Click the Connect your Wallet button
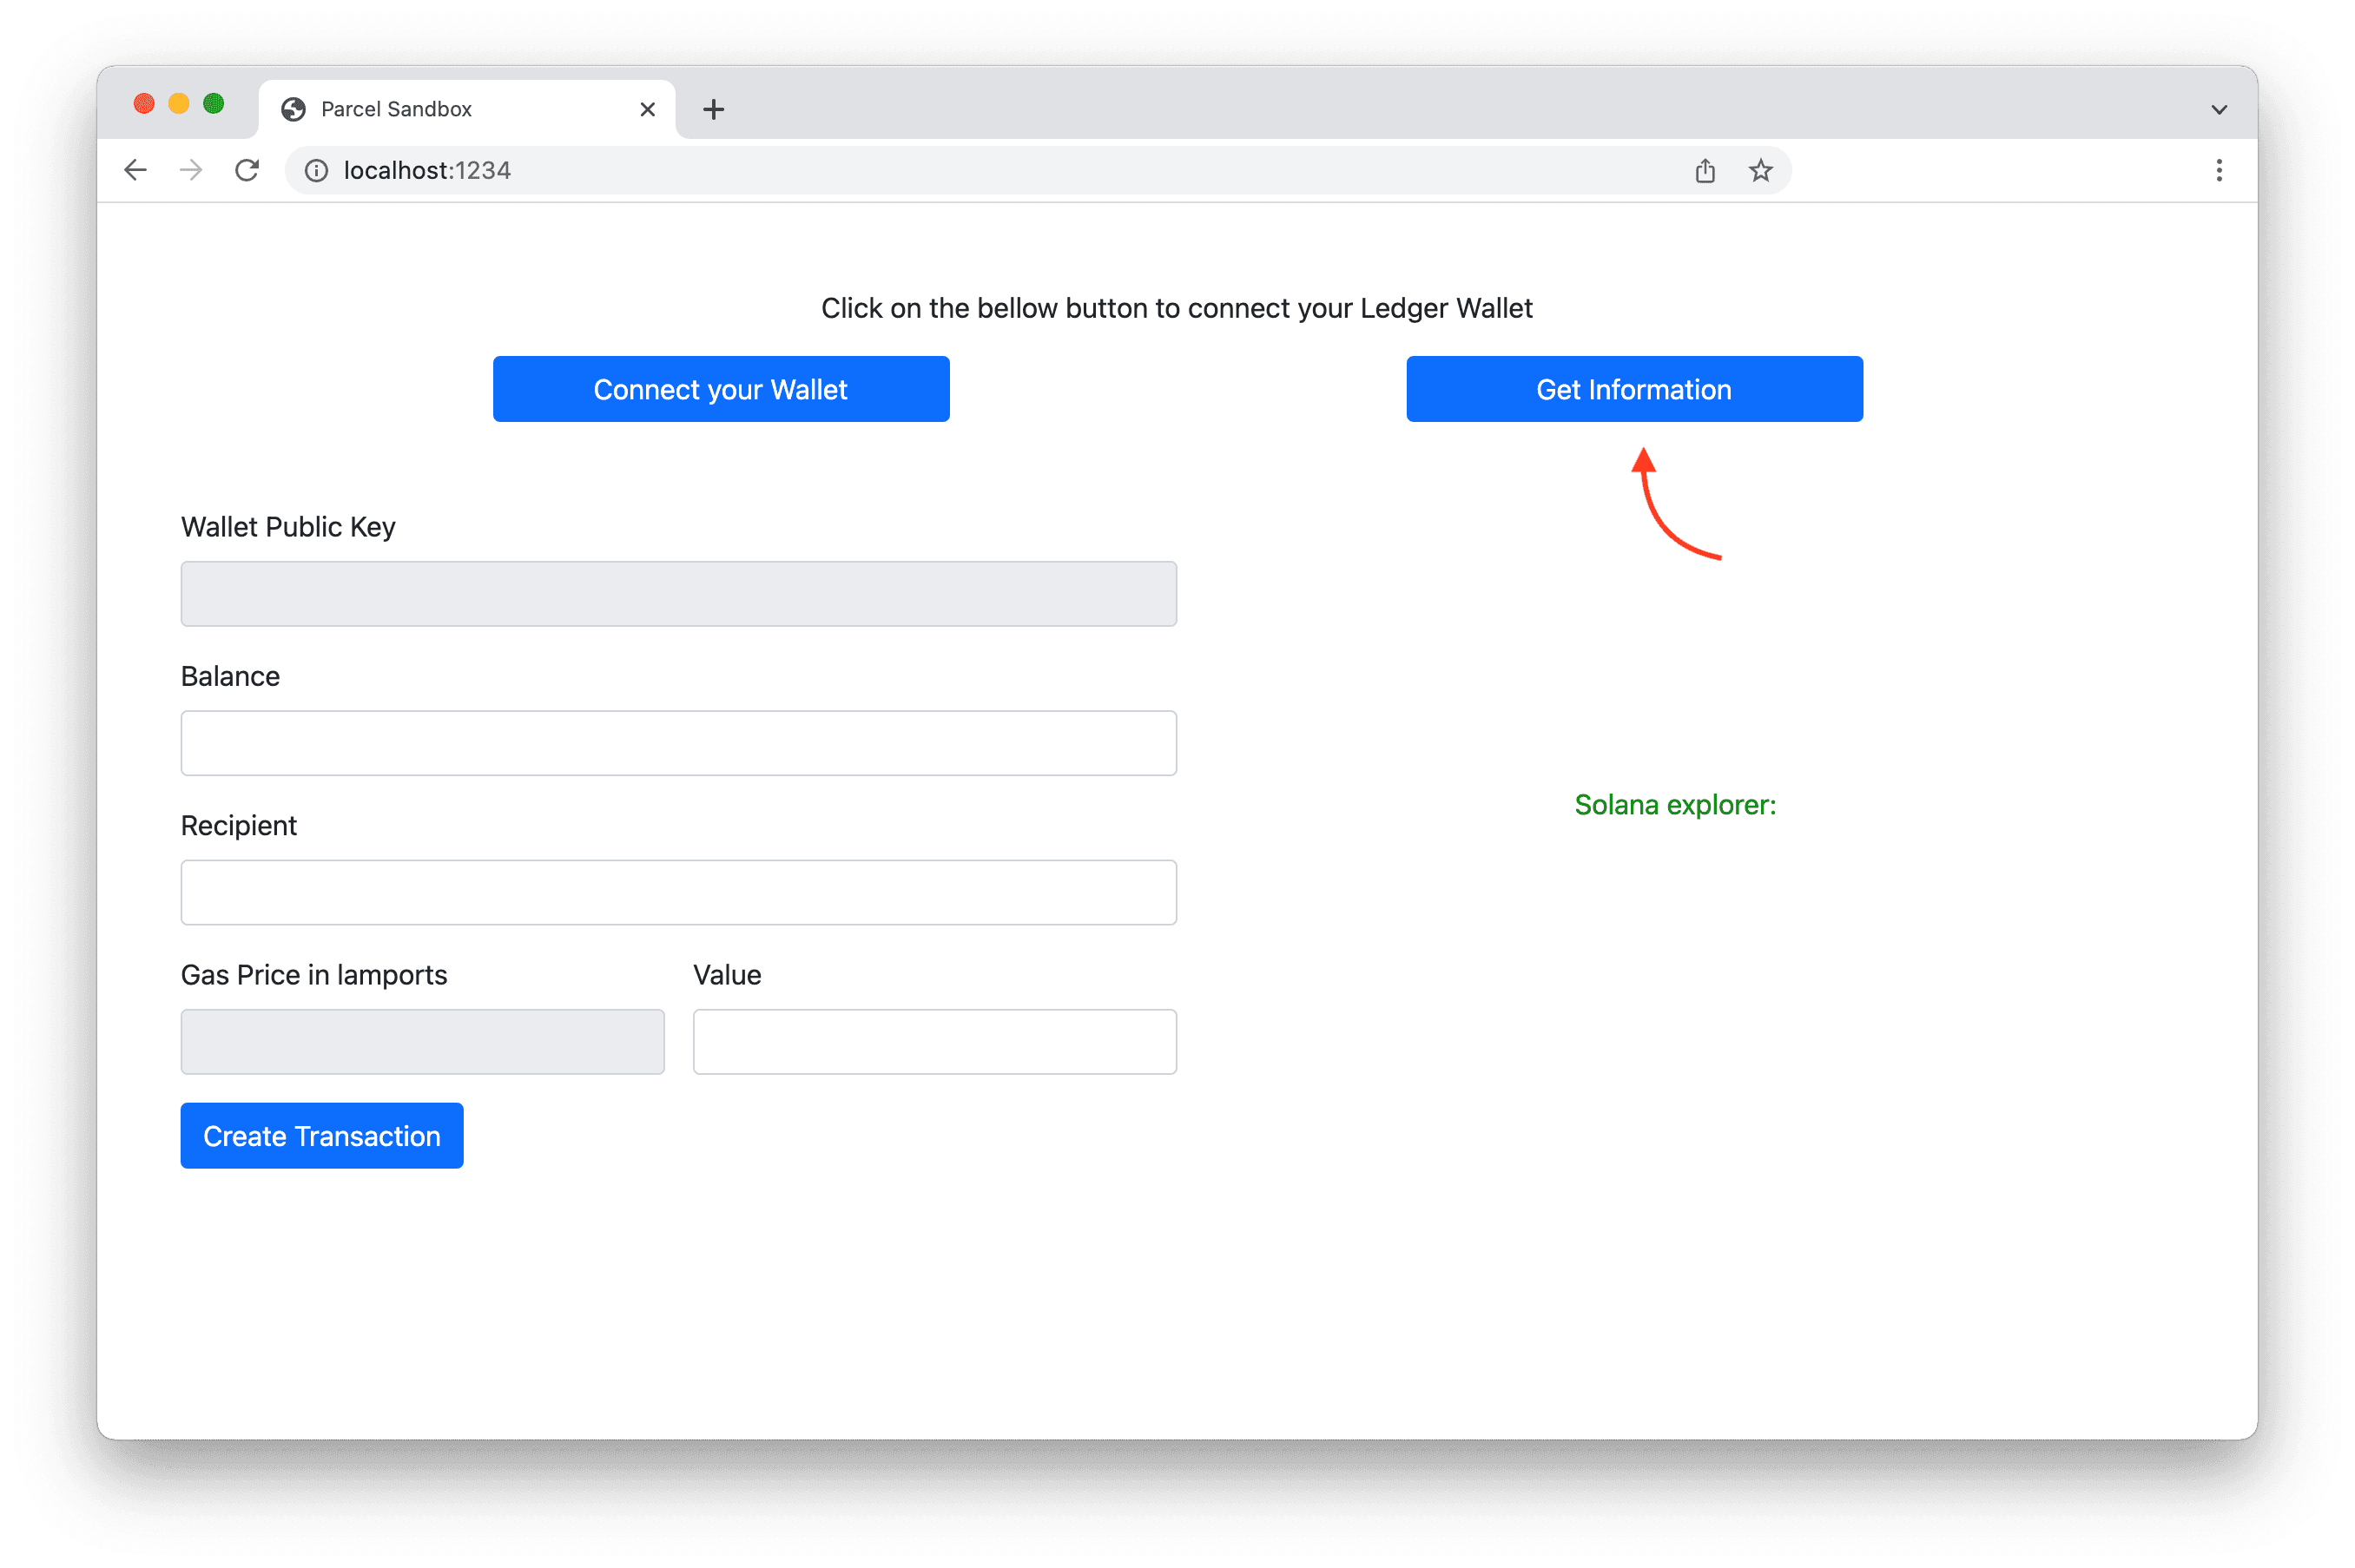The width and height of the screenshot is (2355, 1568). 721,388
